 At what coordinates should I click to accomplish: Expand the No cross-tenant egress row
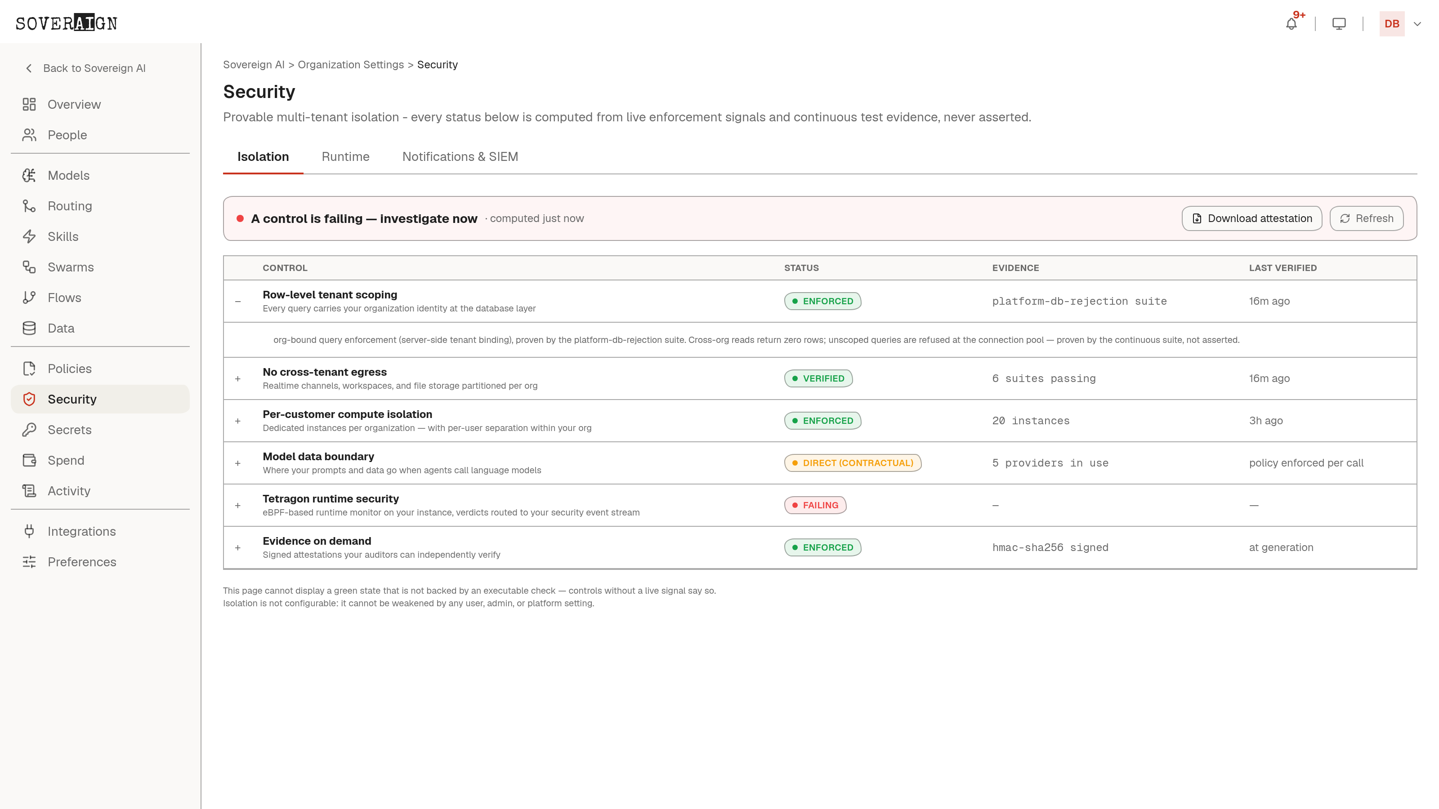click(x=238, y=378)
